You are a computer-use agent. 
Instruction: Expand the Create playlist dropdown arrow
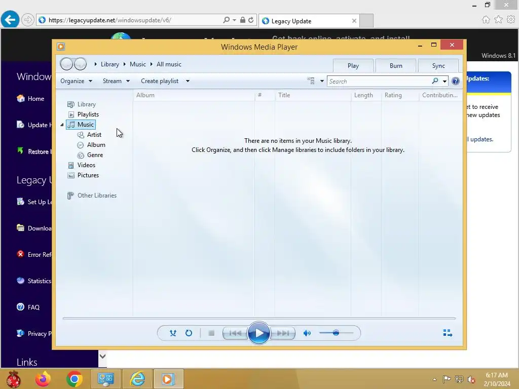pyautogui.click(x=188, y=81)
